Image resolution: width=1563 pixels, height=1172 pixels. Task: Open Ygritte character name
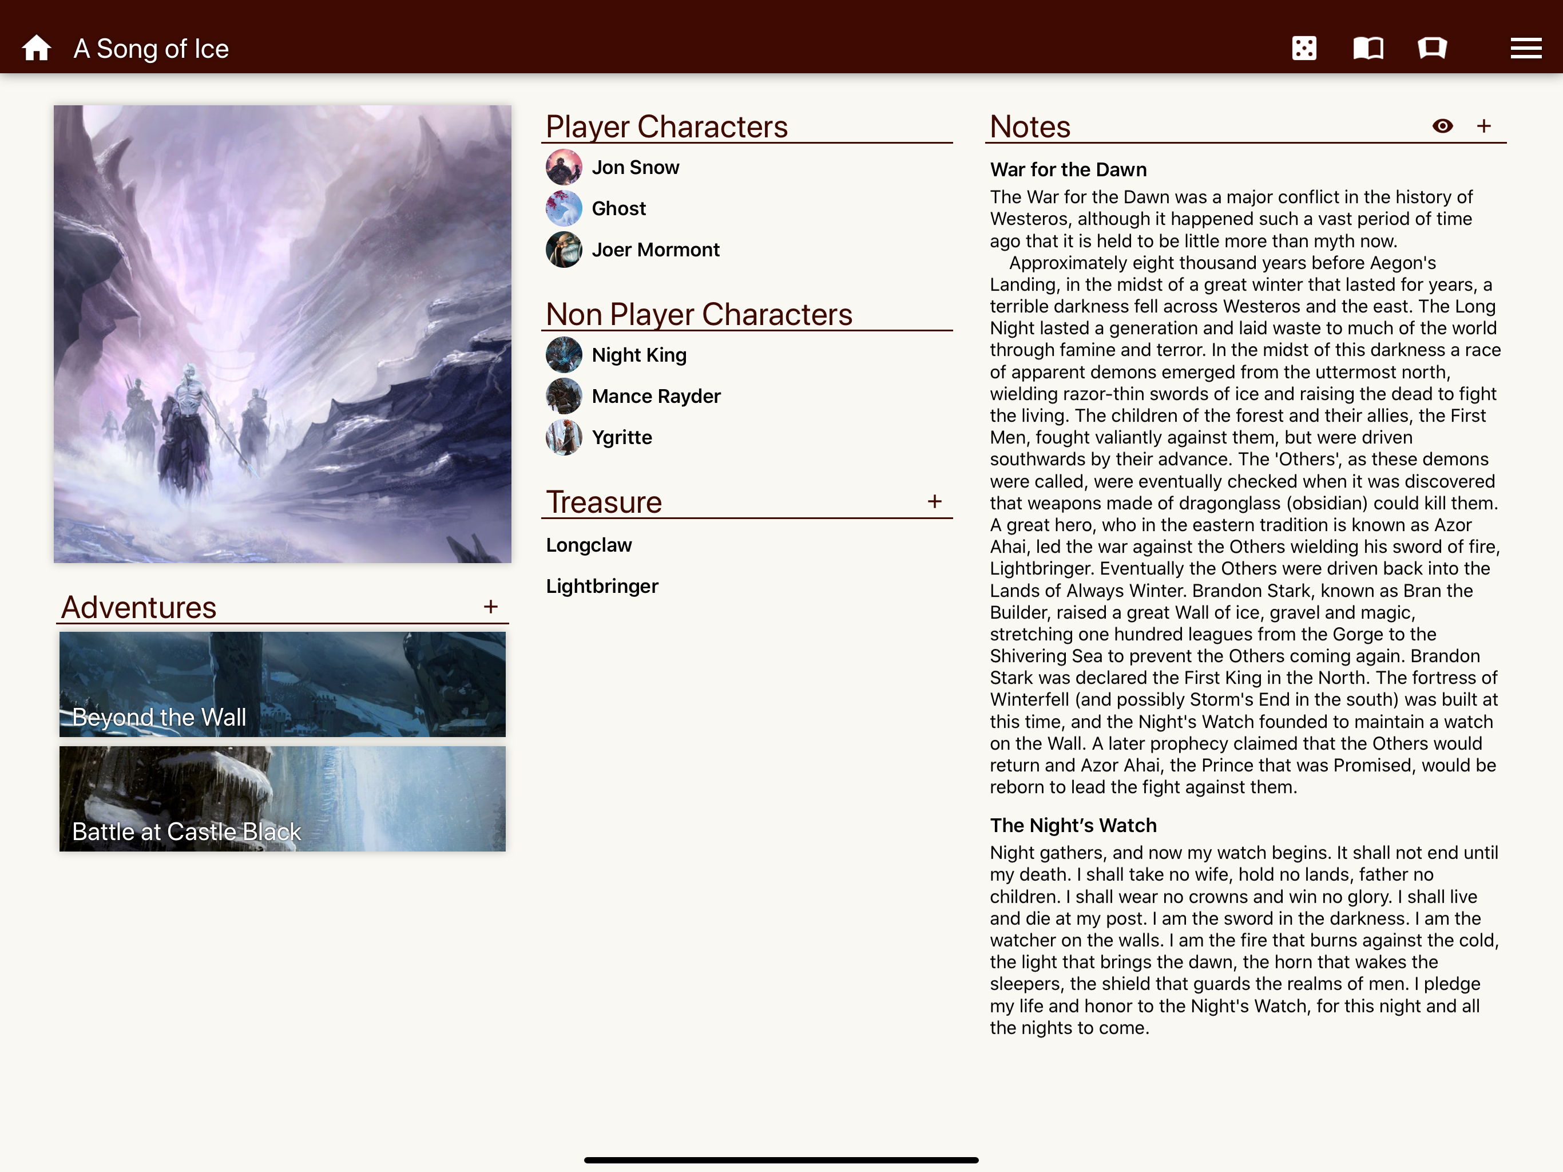click(621, 437)
